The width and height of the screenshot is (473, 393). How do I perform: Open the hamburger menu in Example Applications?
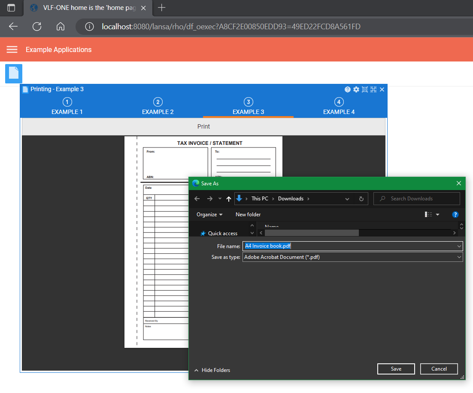12,49
